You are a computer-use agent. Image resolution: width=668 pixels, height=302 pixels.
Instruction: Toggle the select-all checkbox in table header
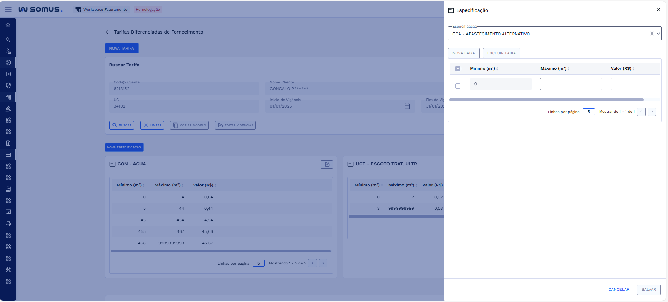click(458, 69)
